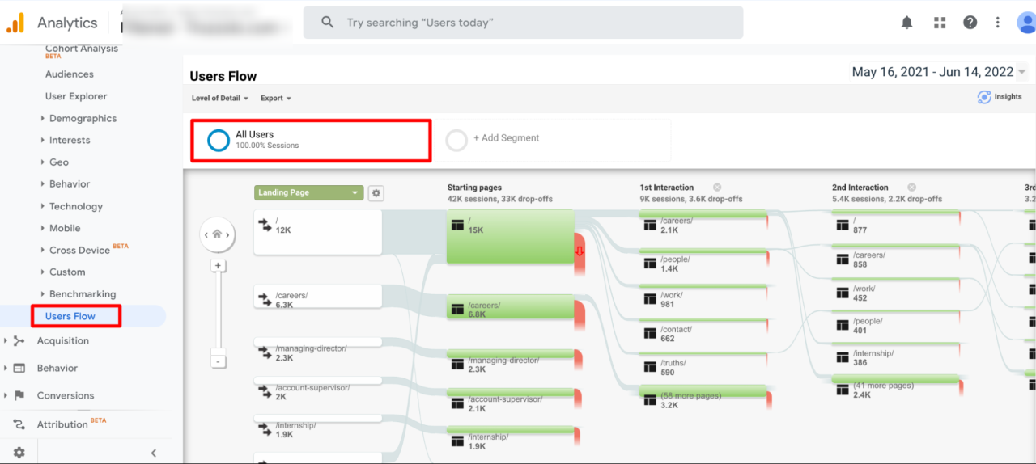Open the Export menu
Screen dimensions: 1036x464
(x=275, y=99)
